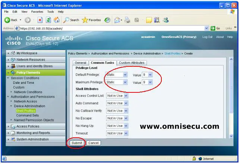240x164 pixels.
Task: Select the Common Tasks tab
Action: [102, 63]
